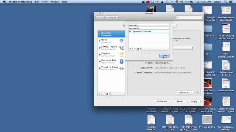
Task: Open the Stefan user menu
Action: click(x=217, y=2)
